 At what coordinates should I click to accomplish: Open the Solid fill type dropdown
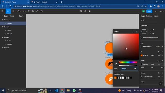point(117,32)
